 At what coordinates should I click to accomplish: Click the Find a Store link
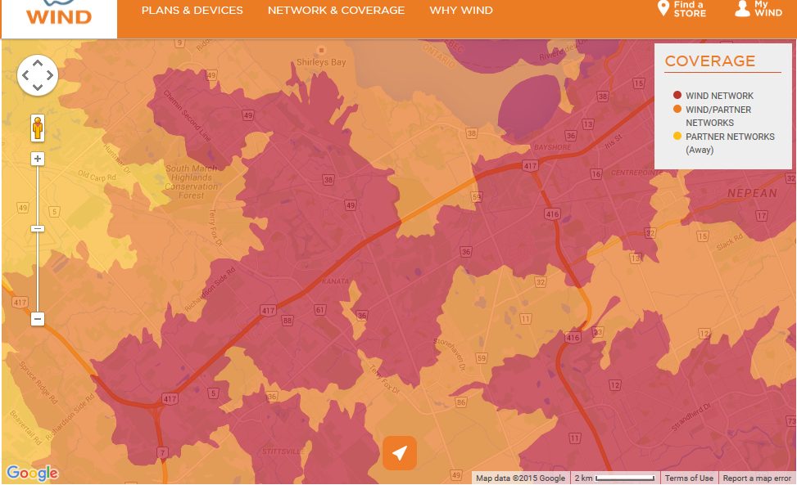(682, 9)
